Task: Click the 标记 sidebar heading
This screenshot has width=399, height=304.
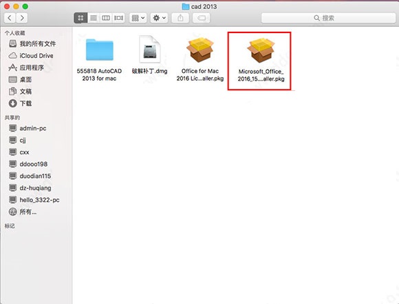Action: click(x=10, y=225)
